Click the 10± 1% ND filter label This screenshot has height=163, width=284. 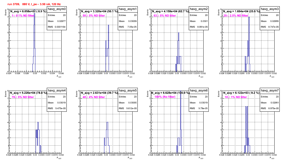(236, 97)
